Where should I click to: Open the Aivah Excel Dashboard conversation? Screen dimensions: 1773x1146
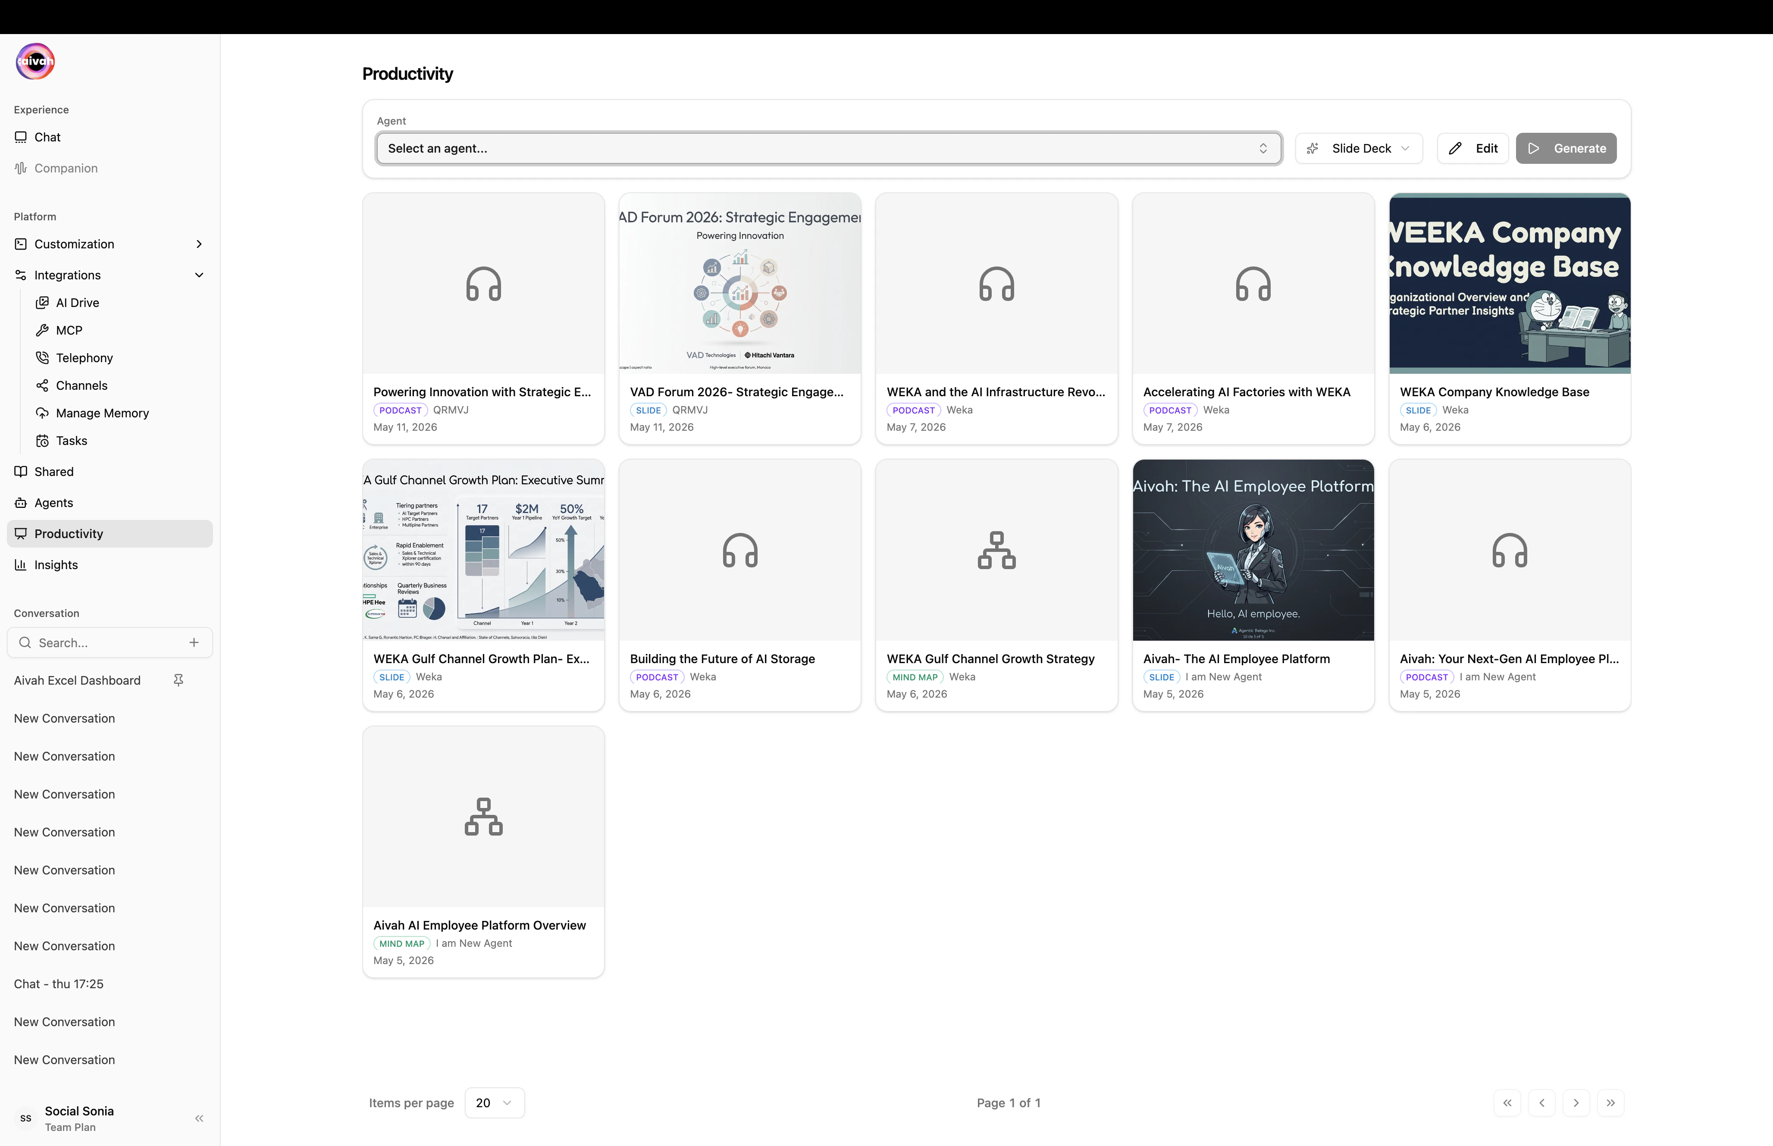pos(77,680)
